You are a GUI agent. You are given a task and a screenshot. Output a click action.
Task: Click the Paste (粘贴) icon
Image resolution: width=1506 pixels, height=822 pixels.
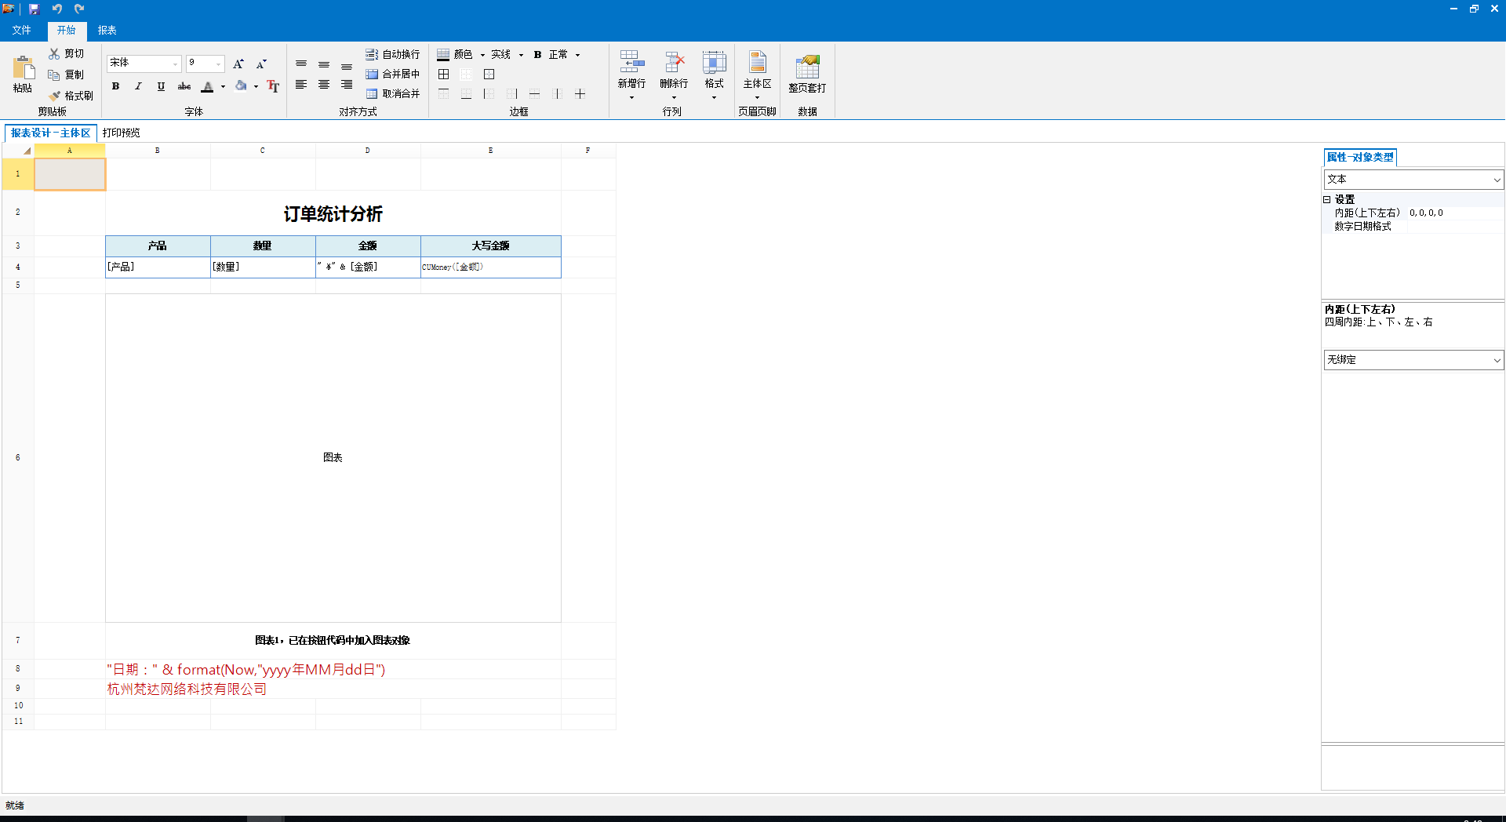tap(23, 69)
